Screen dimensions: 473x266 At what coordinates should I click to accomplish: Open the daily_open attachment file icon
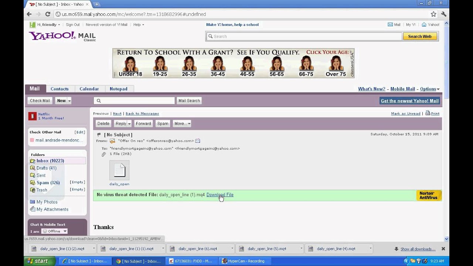119,170
